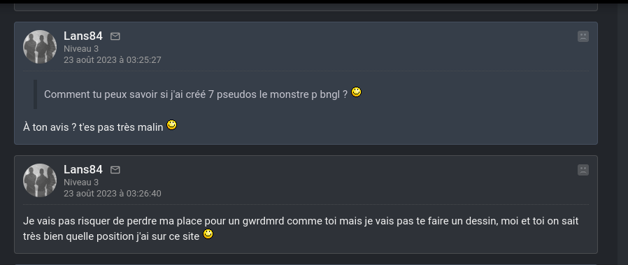Open the Lans84 profile link in the 03:25:27 post

tap(83, 36)
